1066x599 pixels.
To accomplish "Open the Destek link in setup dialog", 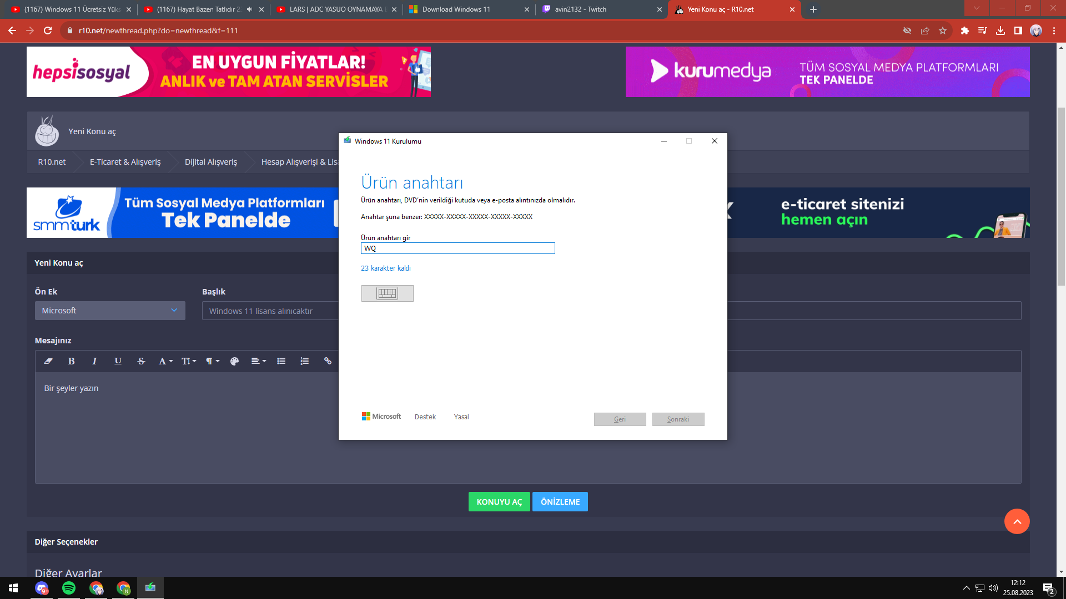I will coord(425,417).
